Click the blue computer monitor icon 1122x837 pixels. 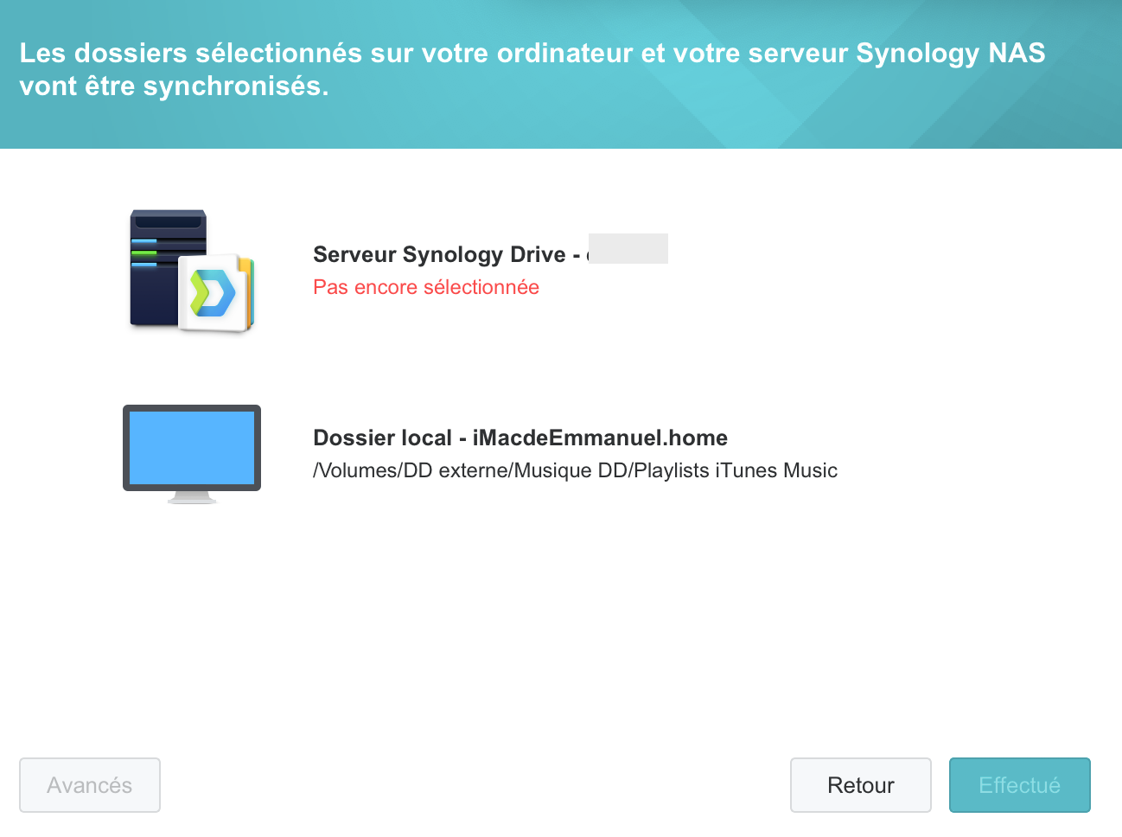click(192, 447)
